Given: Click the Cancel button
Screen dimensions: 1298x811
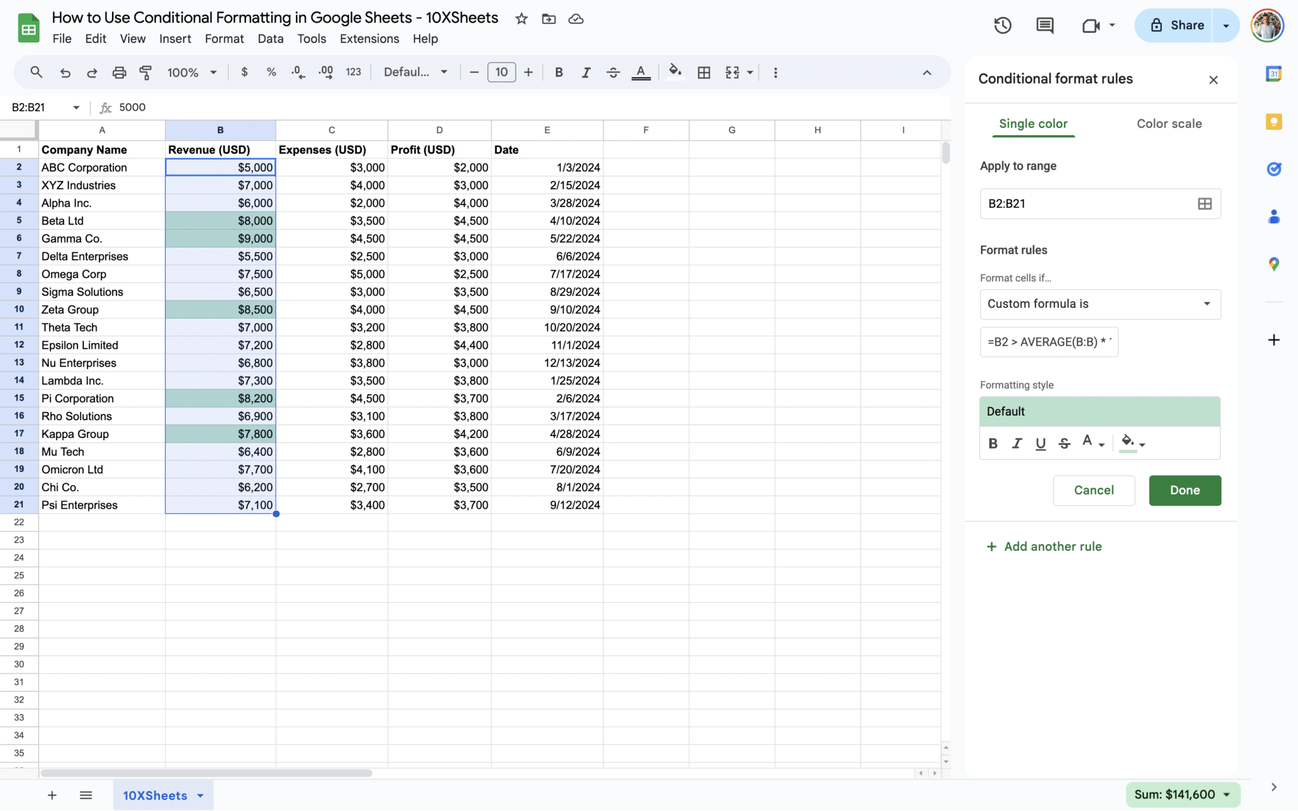Looking at the screenshot, I should (x=1093, y=490).
